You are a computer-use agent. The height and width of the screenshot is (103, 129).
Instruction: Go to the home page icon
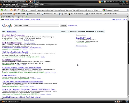(19, 10)
